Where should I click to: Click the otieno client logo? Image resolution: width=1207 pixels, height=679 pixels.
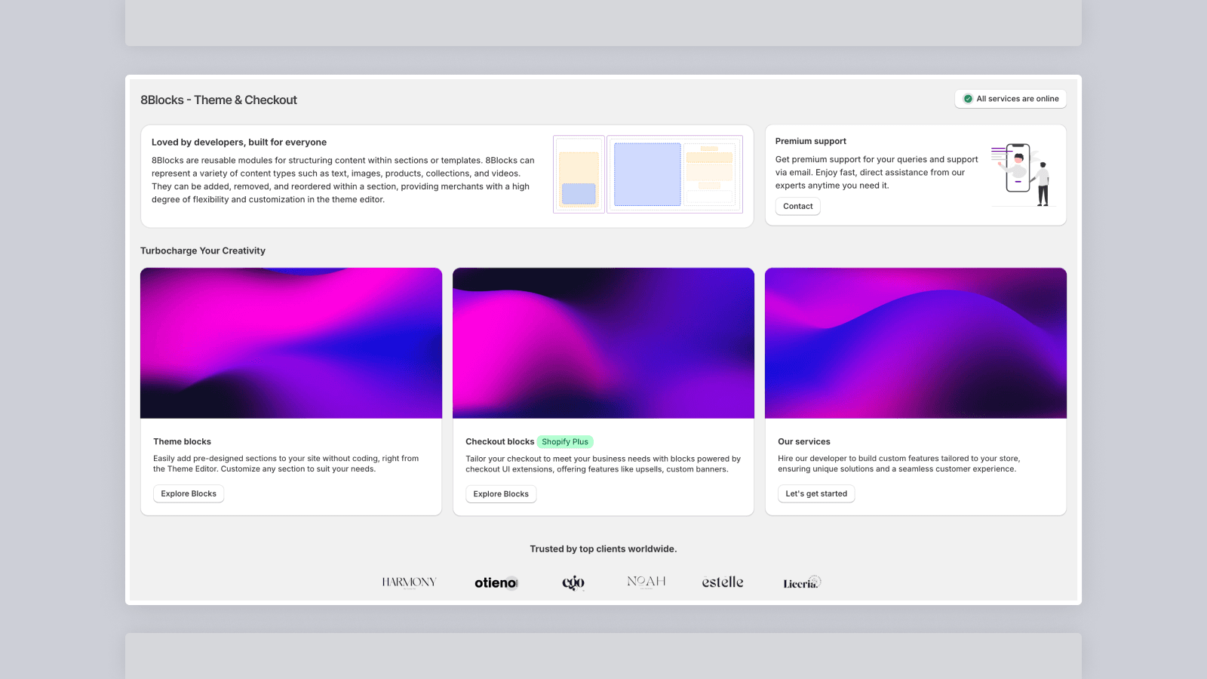[496, 582]
